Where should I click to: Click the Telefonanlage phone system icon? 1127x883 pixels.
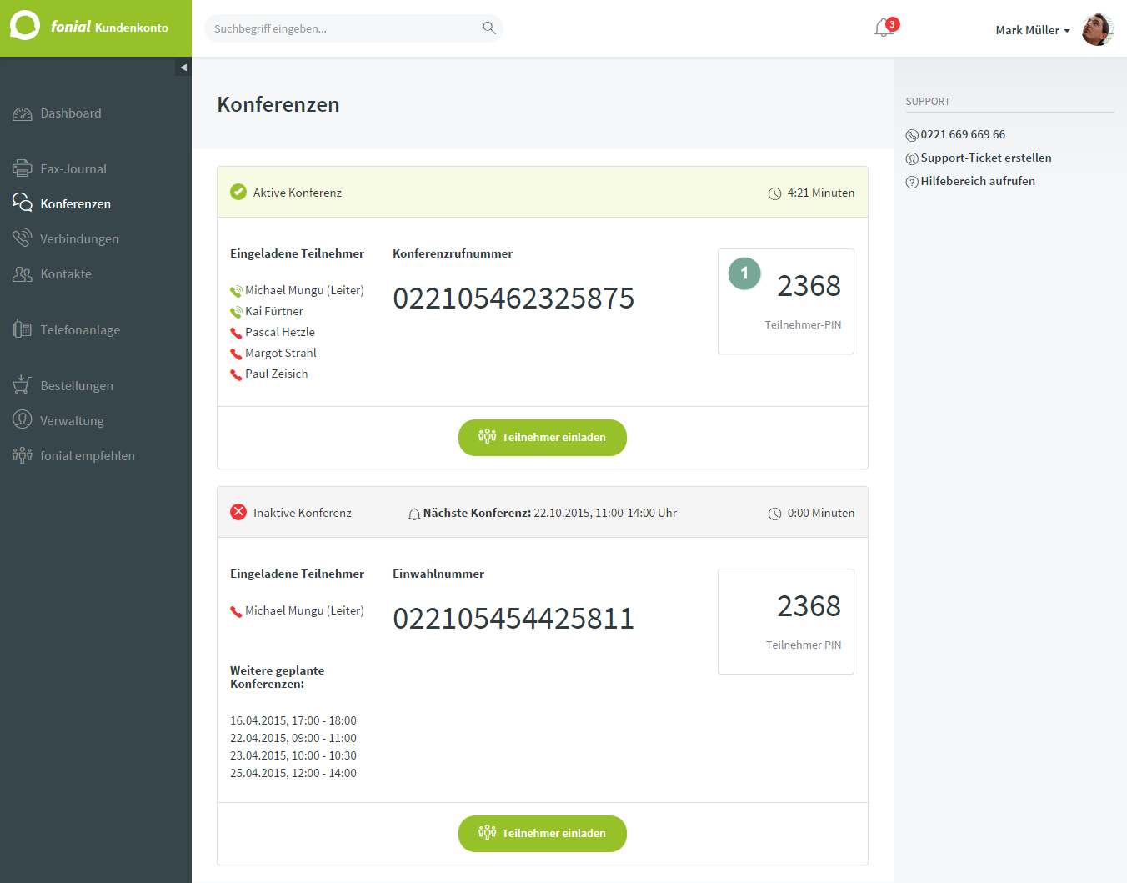pyautogui.click(x=23, y=329)
